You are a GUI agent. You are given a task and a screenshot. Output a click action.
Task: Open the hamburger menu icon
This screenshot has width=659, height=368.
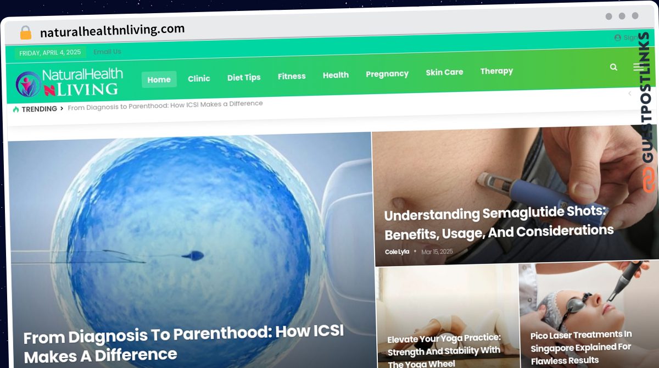pyautogui.click(x=638, y=67)
